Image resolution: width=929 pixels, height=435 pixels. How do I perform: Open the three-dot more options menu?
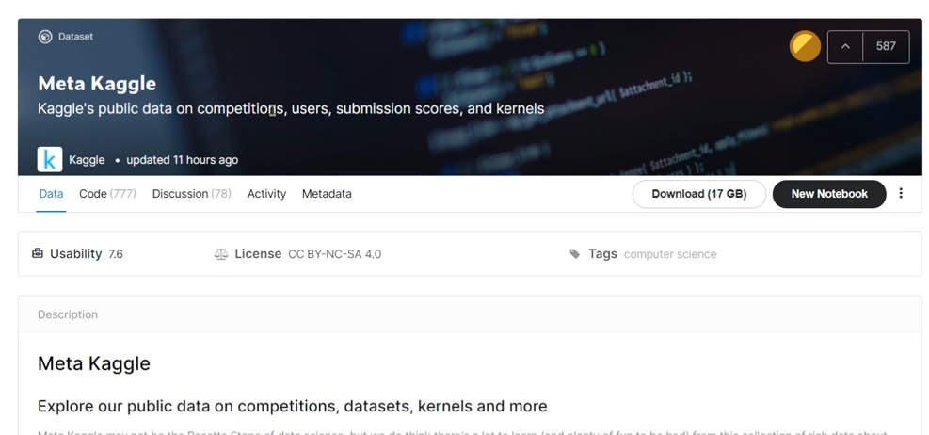[901, 194]
